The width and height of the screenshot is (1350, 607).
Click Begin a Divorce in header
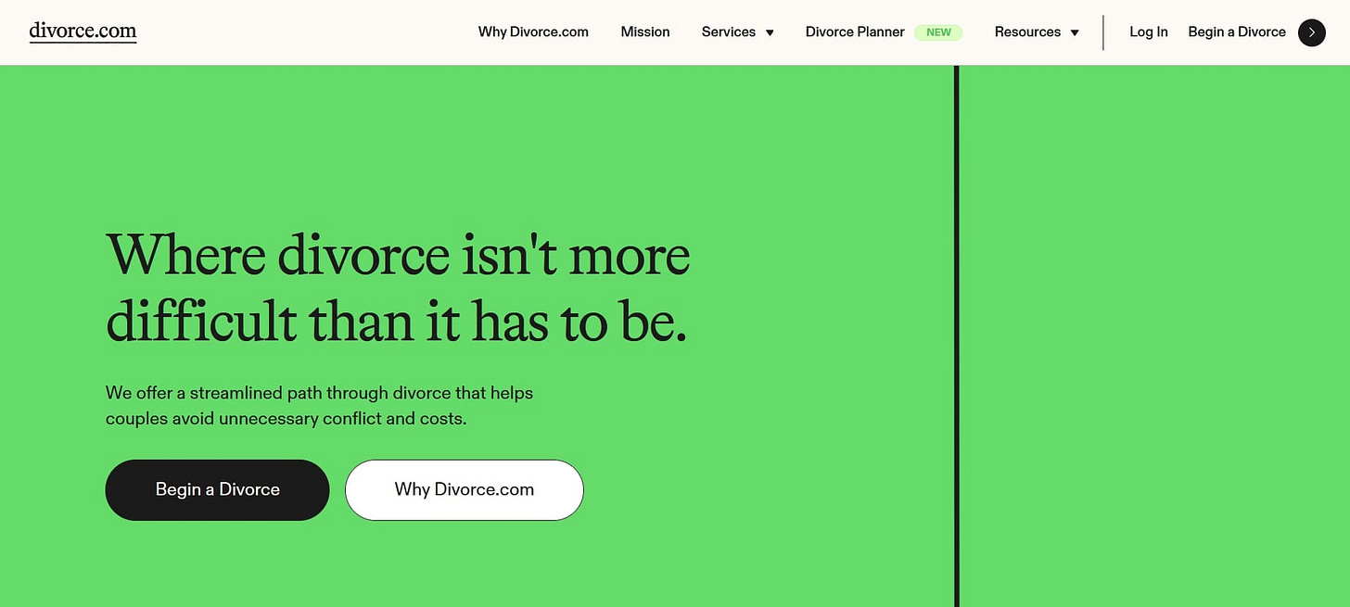pyautogui.click(x=1237, y=32)
